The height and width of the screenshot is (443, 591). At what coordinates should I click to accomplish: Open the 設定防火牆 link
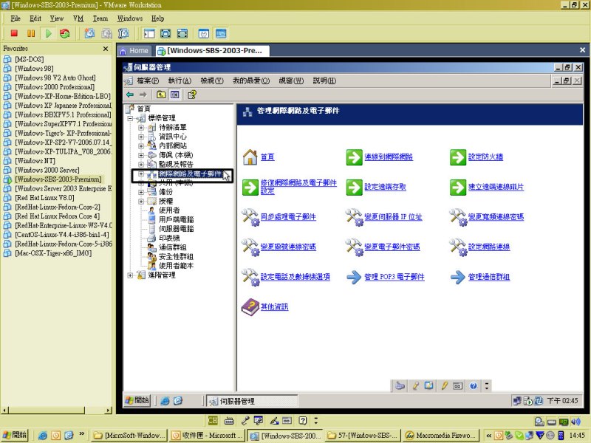pyautogui.click(x=485, y=157)
